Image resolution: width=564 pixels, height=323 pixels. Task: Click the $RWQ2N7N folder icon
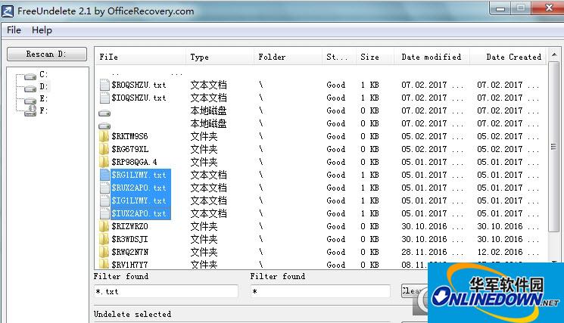104,252
